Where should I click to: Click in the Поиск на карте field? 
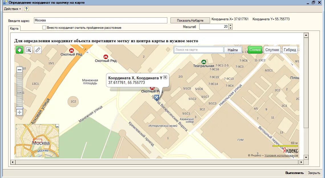199,50
